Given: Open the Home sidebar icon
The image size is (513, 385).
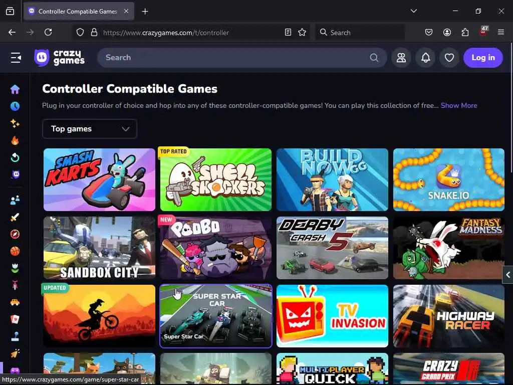Looking at the screenshot, I should click(x=15, y=89).
